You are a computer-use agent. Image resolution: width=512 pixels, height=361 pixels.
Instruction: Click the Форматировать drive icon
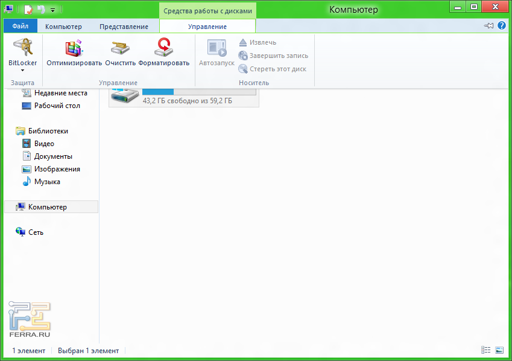163,48
